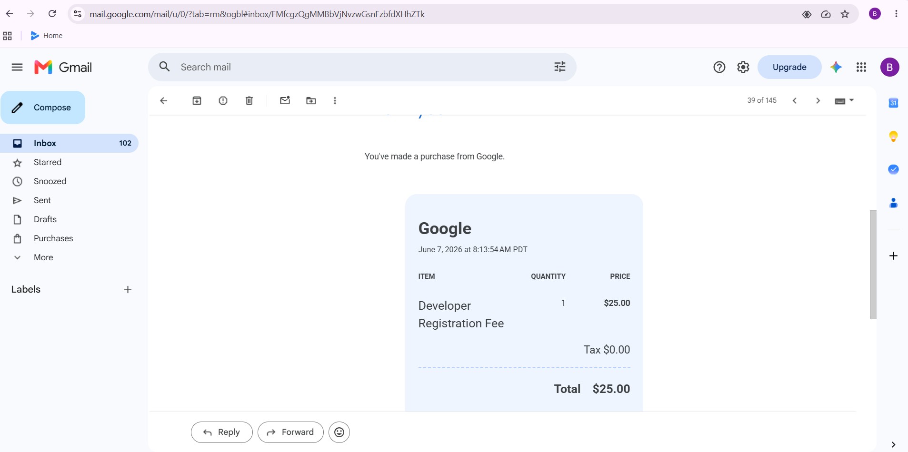Open site information icon in address bar
908x452 pixels.
[x=78, y=14]
